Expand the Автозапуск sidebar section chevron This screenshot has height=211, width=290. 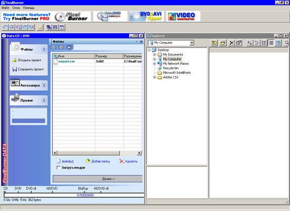44,85
